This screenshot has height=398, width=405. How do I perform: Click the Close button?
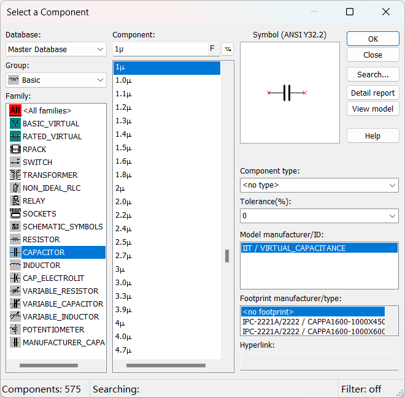373,55
